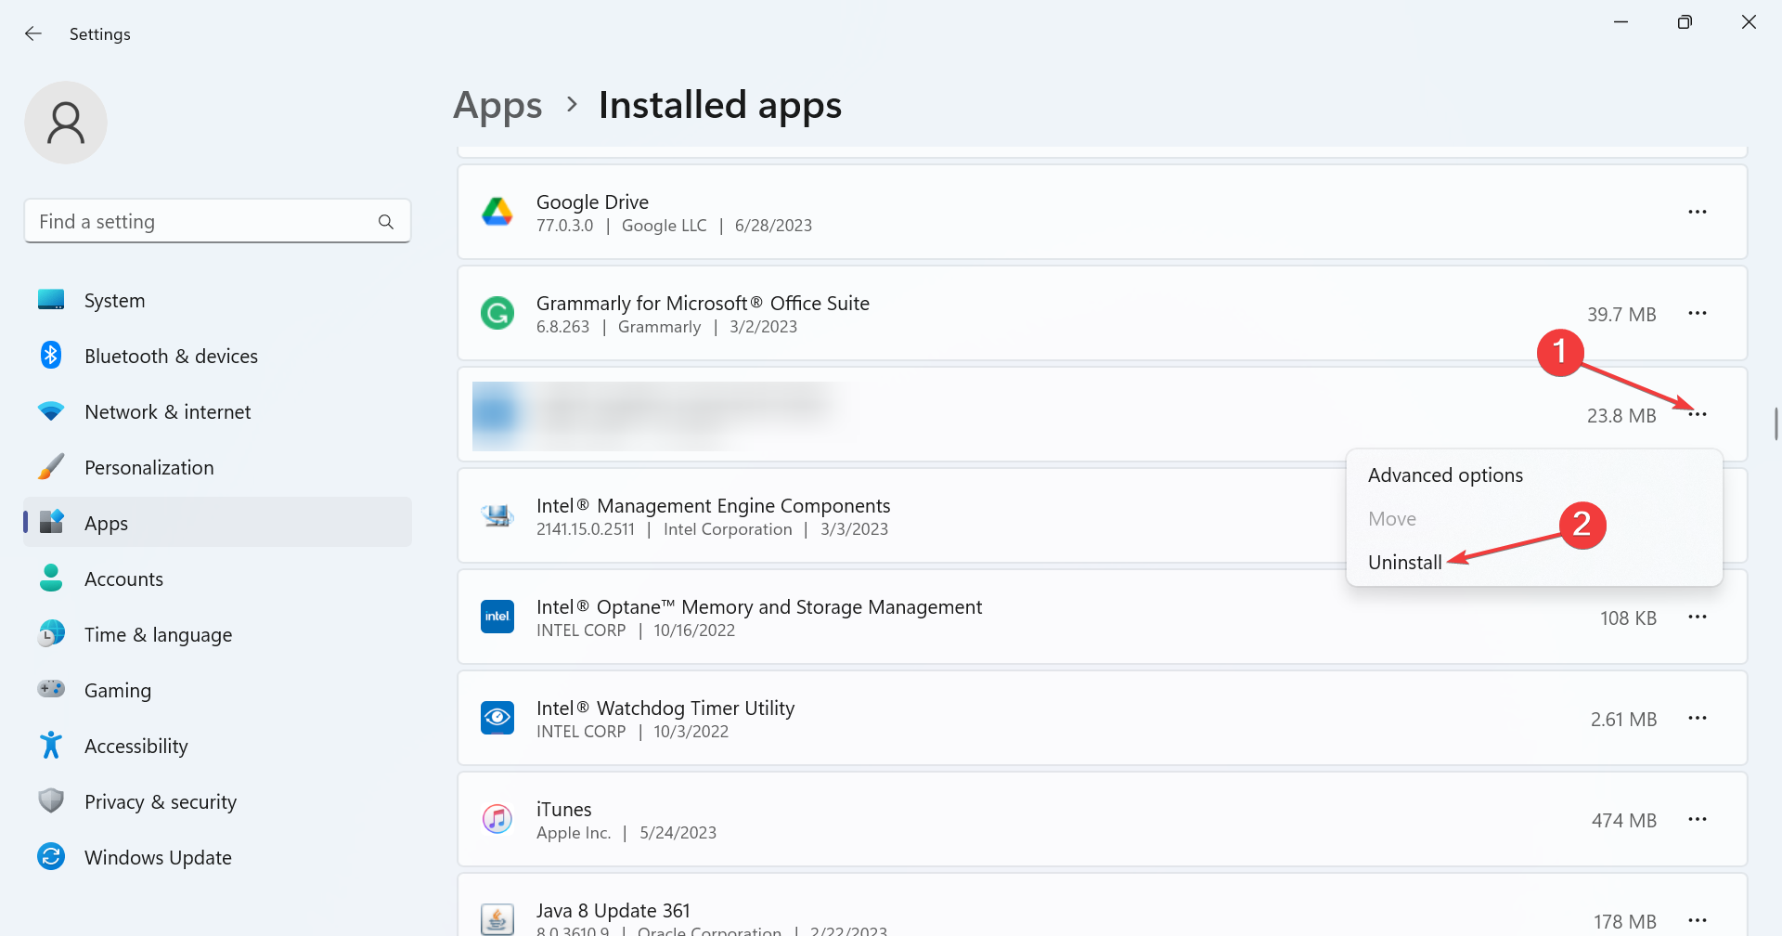The height and width of the screenshot is (936, 1782).
Task: Click the Grammarly app icon
Action: coord(497,313)
